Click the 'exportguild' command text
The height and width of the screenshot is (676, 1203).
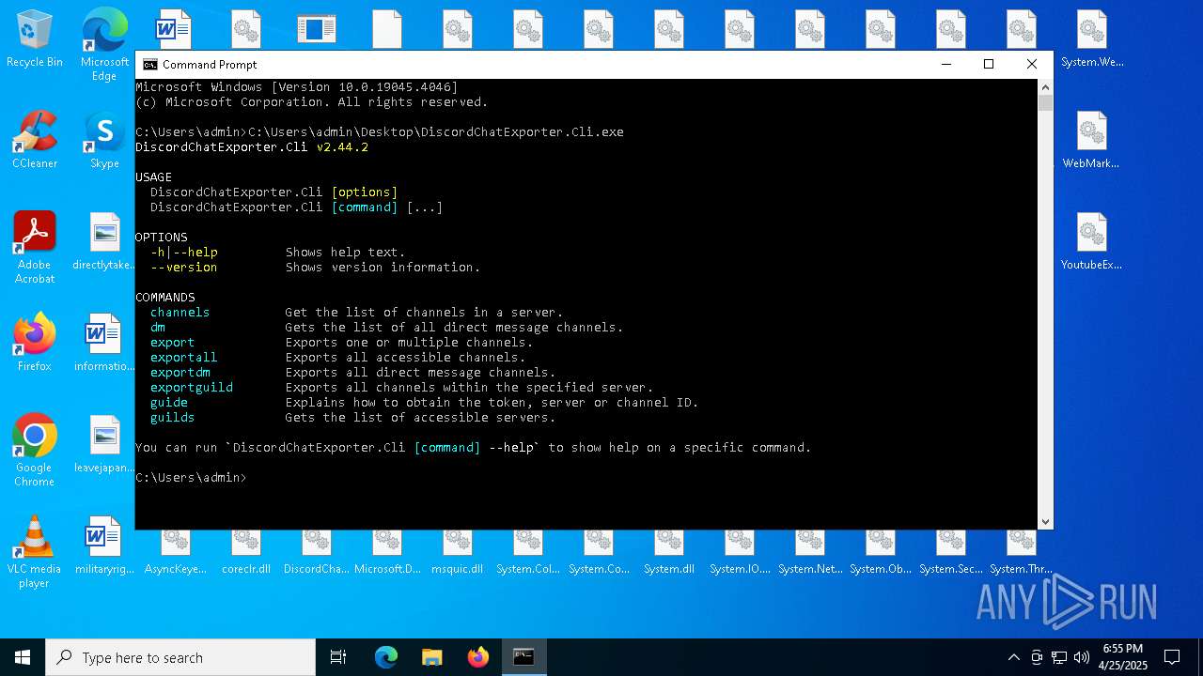click(192, 388)
